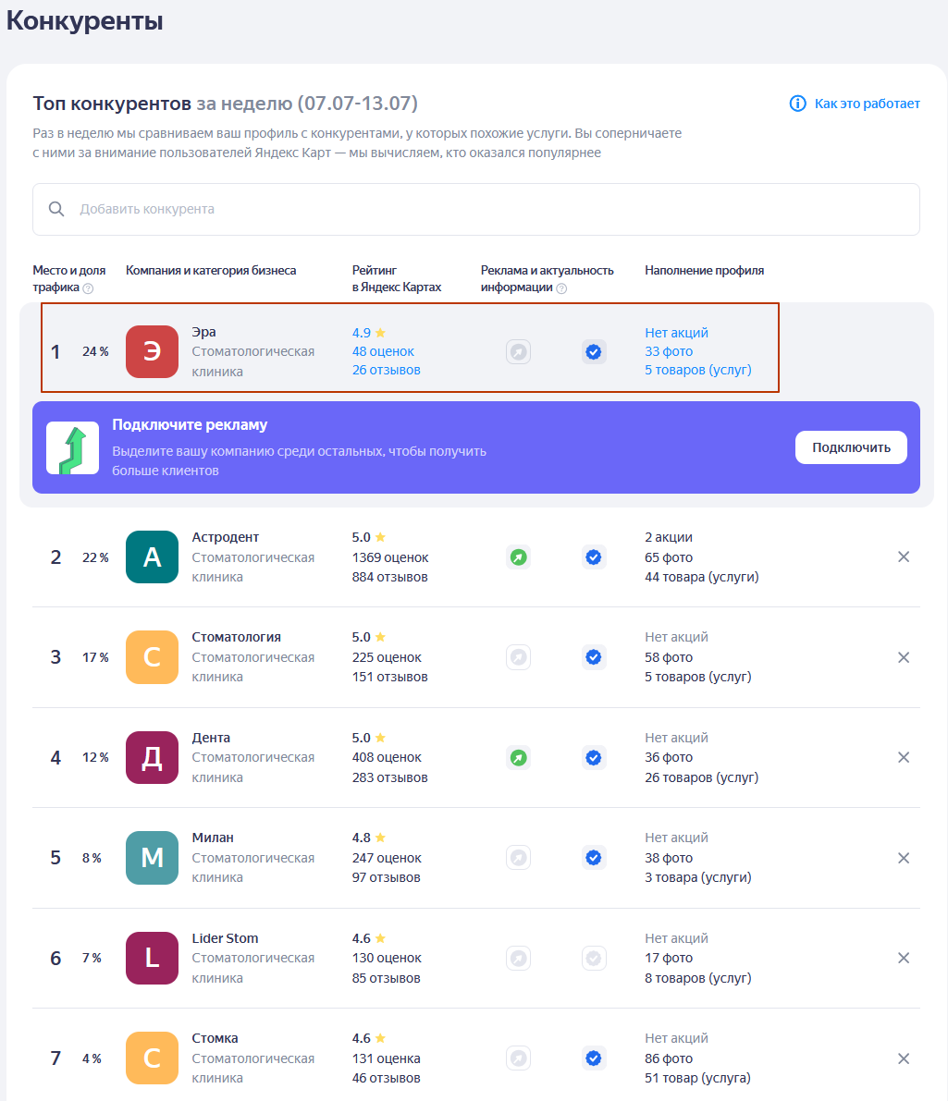Open 5 товаров (услуг) link for Эра

tap(698, 370)
